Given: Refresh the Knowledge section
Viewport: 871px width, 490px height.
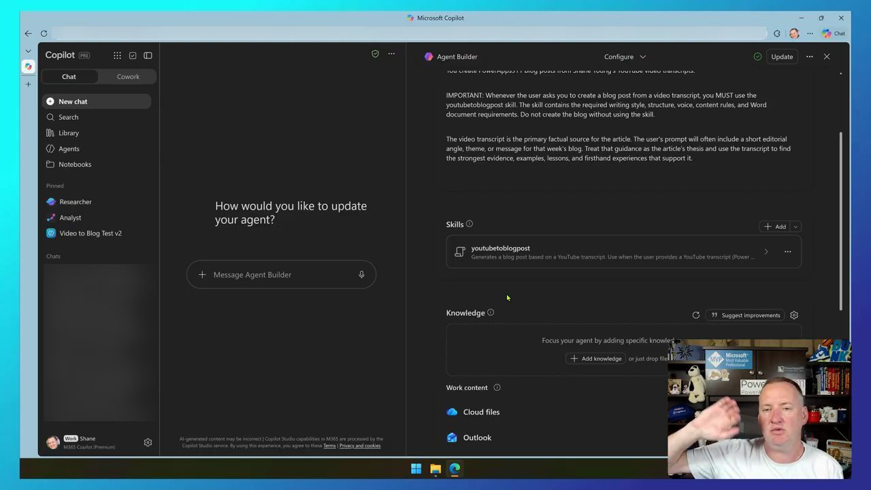Looking at the screenshot, I should [695, 315].
